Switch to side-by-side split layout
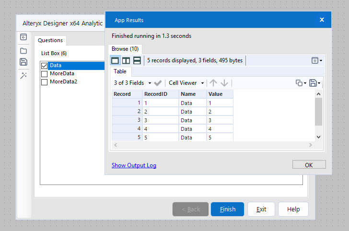The height and width of the screenshot is (231, 349). tap(126, 60)
